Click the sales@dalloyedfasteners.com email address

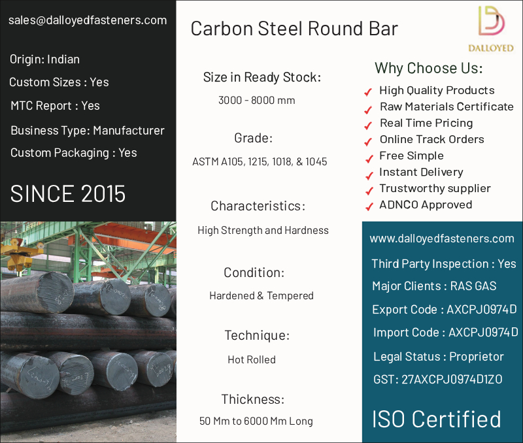click(88, 20)
